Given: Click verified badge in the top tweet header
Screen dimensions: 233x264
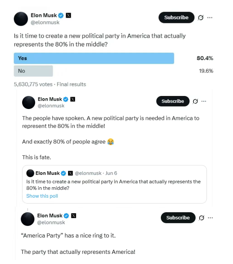Looking at the screenshot, I should pos(61,15).
